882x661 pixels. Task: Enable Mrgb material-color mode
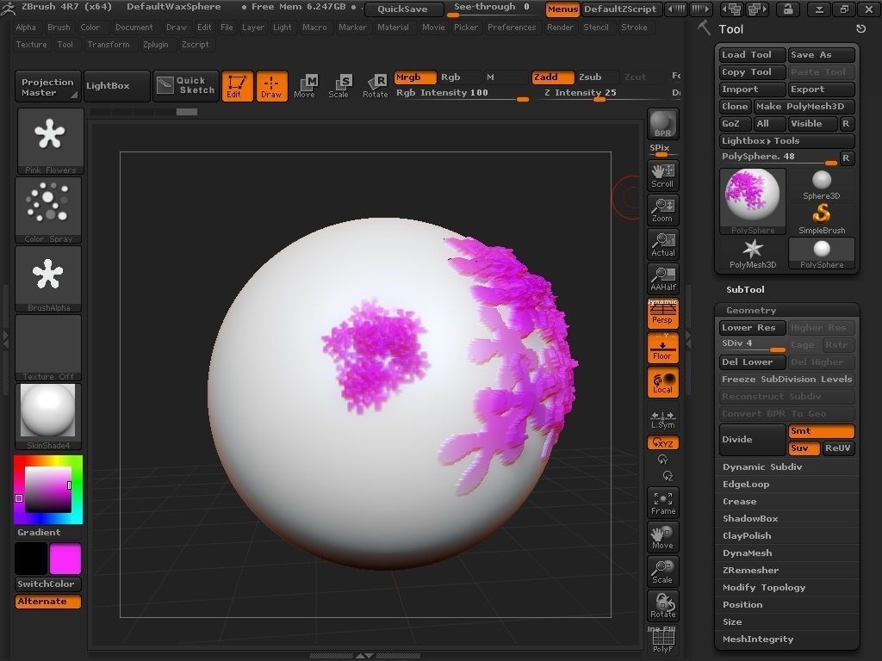click(414, 77)
